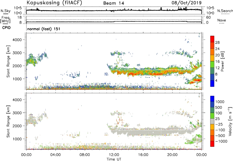Click the "28" power colorbar value
The image size is (233, 161).
click(217, 42)
